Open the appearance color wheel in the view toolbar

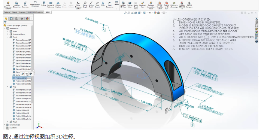tap(155, 13)
